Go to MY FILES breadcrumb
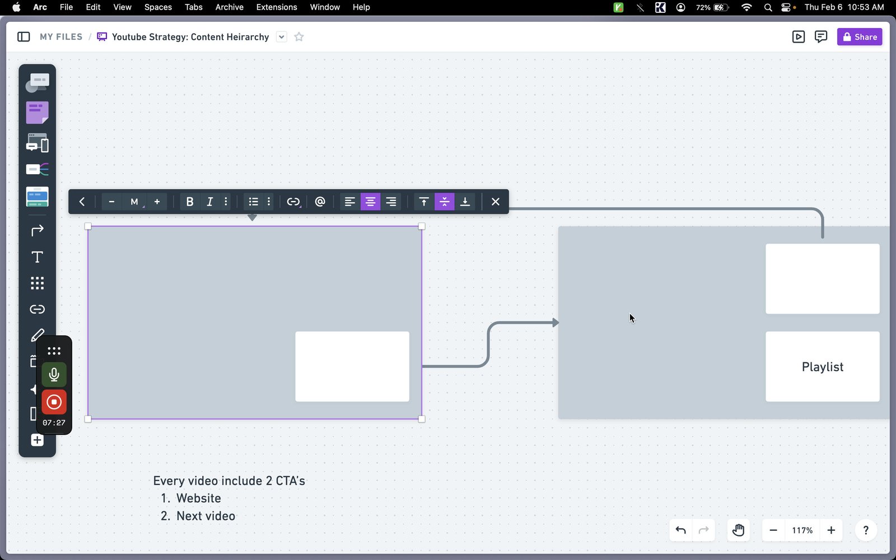896x560 pixels. click(x=61, y=37)
